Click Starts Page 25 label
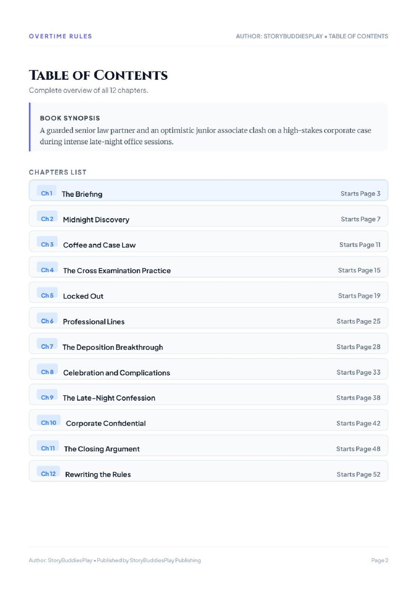The height and width of the screenshot is (590, 417). 358,321
